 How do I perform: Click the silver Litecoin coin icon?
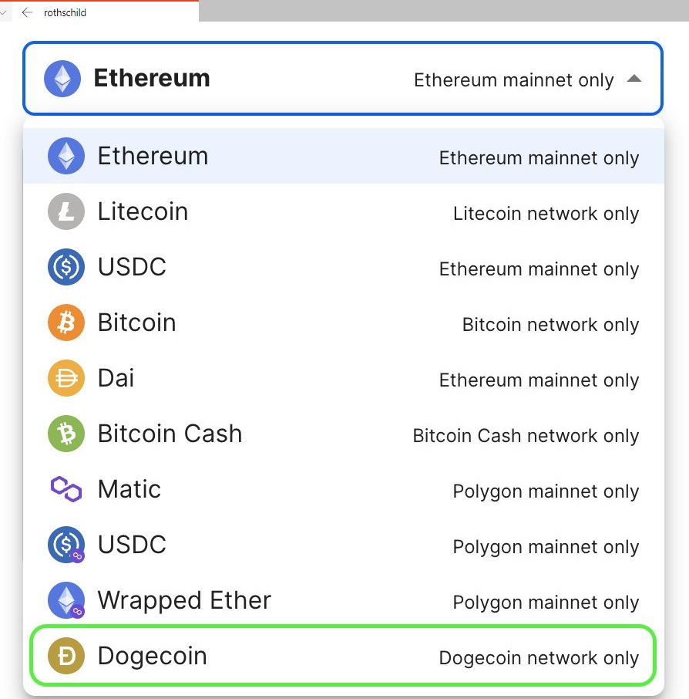pos(66,211)
